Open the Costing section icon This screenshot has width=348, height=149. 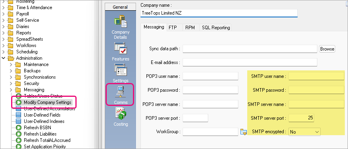pyautogui.click(x=121, y=113)
